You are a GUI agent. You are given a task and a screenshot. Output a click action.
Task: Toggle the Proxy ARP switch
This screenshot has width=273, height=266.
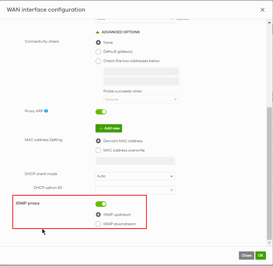(101, 111)
